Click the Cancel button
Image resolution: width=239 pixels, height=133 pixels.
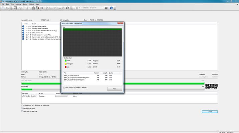(210, 112)
